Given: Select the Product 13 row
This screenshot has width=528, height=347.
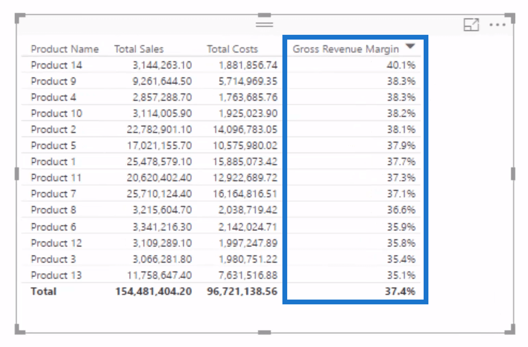Looking at the screenshot, I should [221, 275].
